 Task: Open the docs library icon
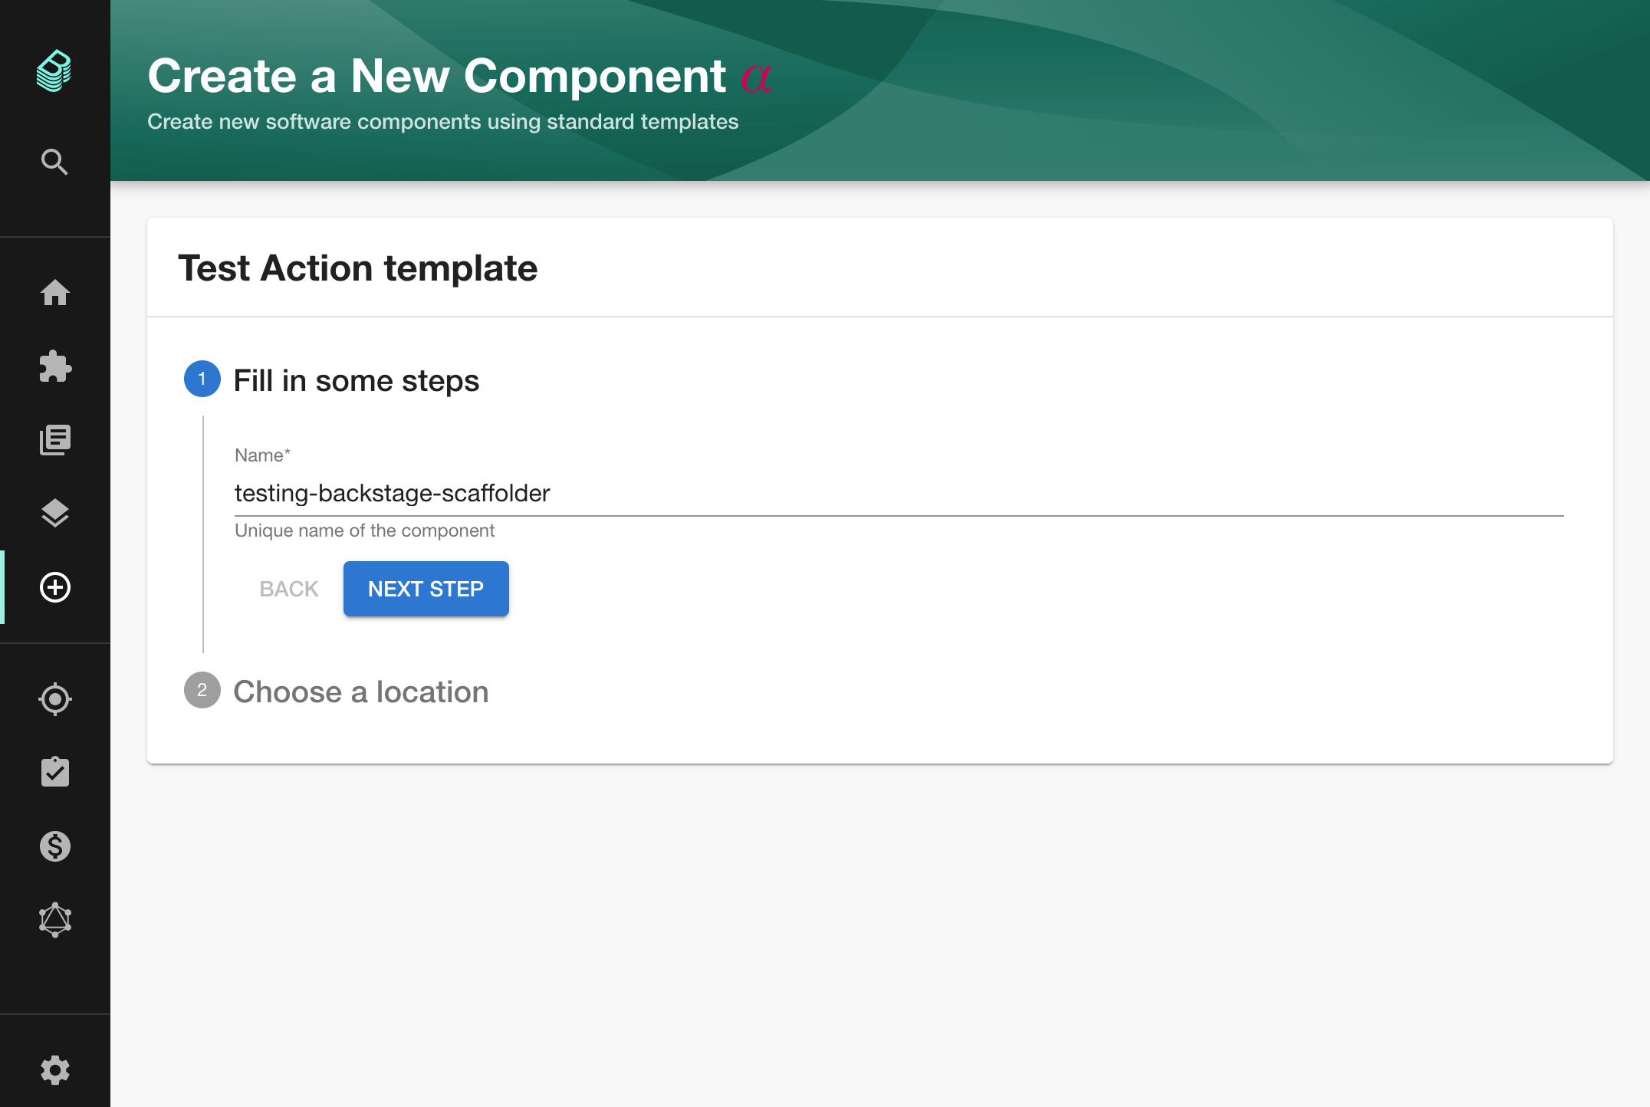tap(54, 439)
